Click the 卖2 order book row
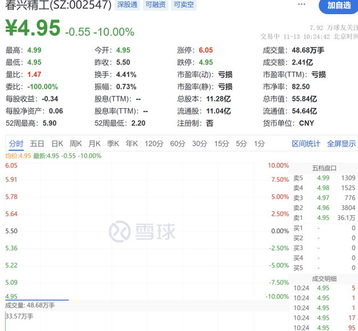This screenshot has height=331, width=358. (x=324, y=208)
